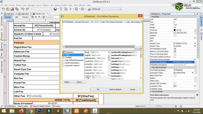Screen dimensions: 203x114
Task: Select Variables in the expression dialog list
Action: point(69,58)
